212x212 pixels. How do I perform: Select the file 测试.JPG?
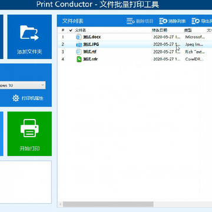click(x=91, y=44)
